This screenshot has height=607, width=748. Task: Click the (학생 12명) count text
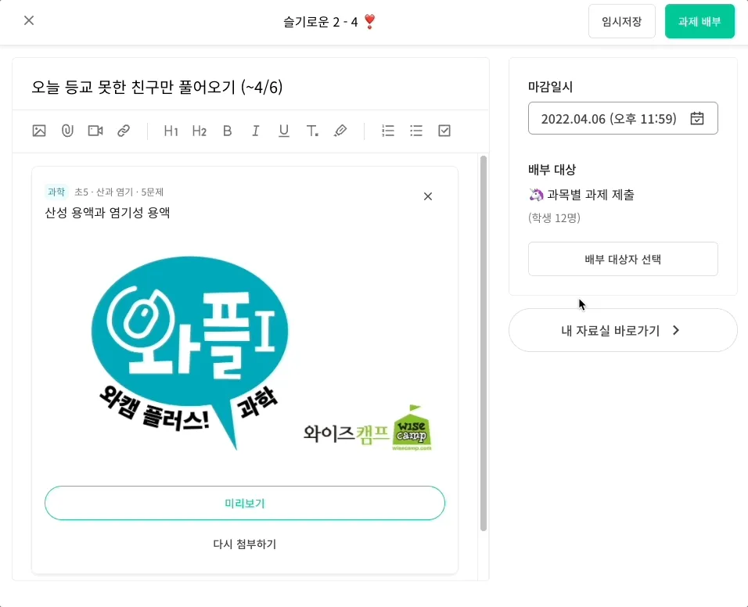tap(554, 218)
